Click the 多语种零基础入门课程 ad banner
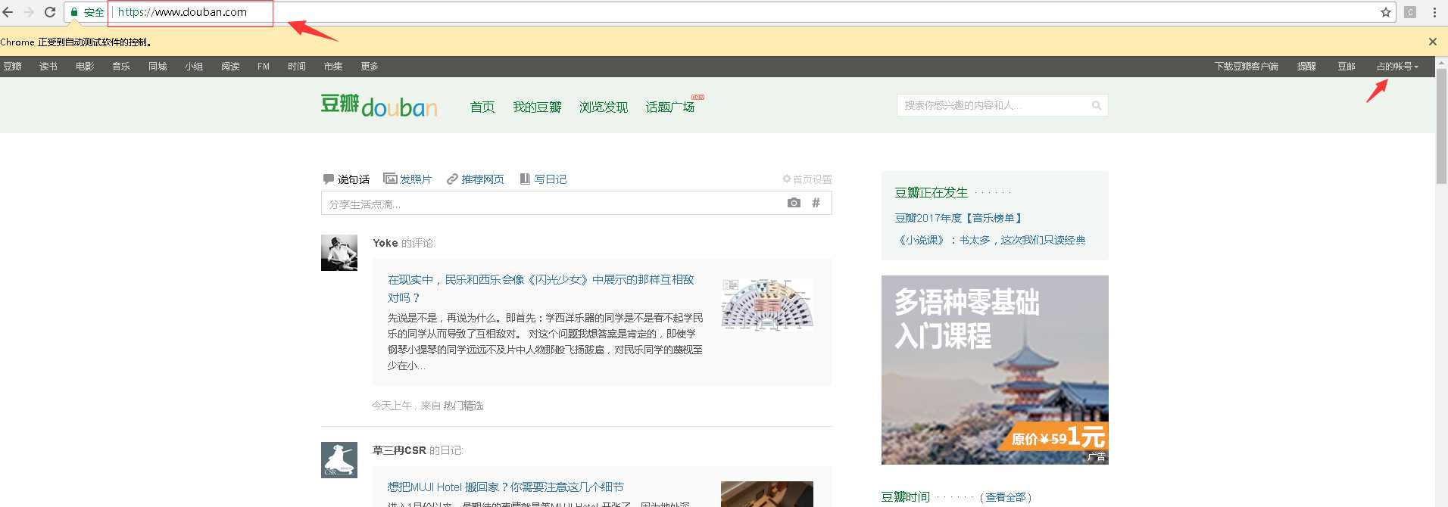The height and width of the screenshot is (507, 1448). pyautogui.click(x=995, y=370)
